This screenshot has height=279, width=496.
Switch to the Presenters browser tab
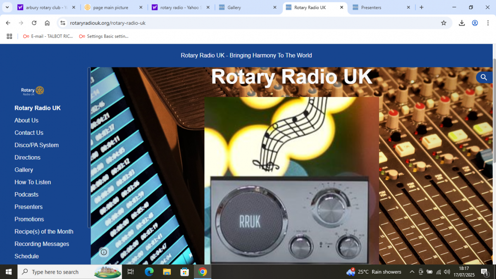click(x=380, y=7)
